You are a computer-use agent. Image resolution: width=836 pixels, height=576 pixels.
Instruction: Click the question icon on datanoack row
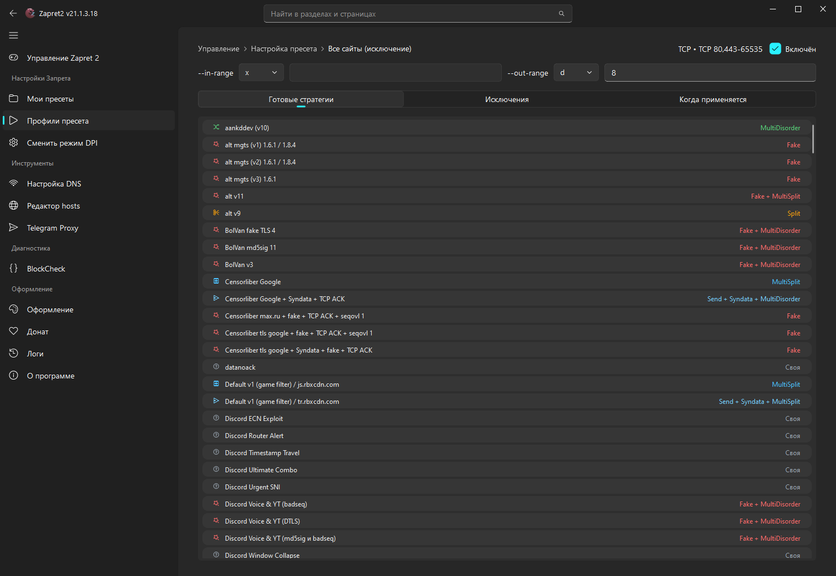[x=216, y=366]
